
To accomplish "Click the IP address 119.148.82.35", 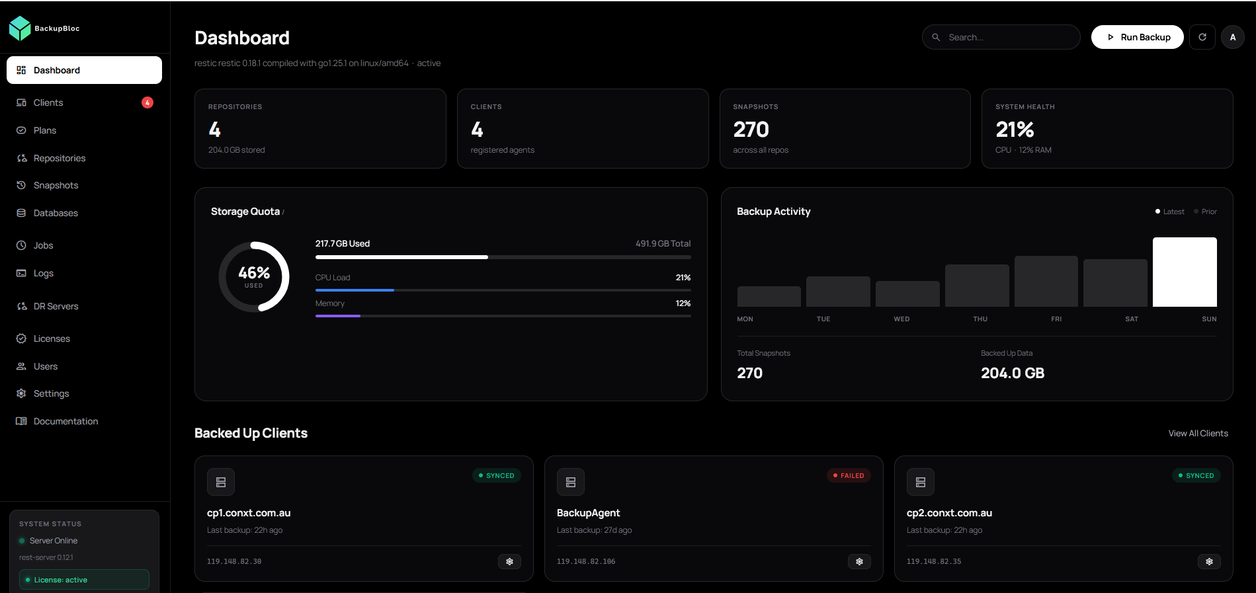I will [934, 561].
